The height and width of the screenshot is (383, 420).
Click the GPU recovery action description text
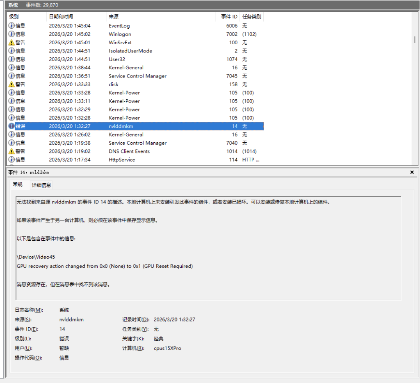point(105,266)
